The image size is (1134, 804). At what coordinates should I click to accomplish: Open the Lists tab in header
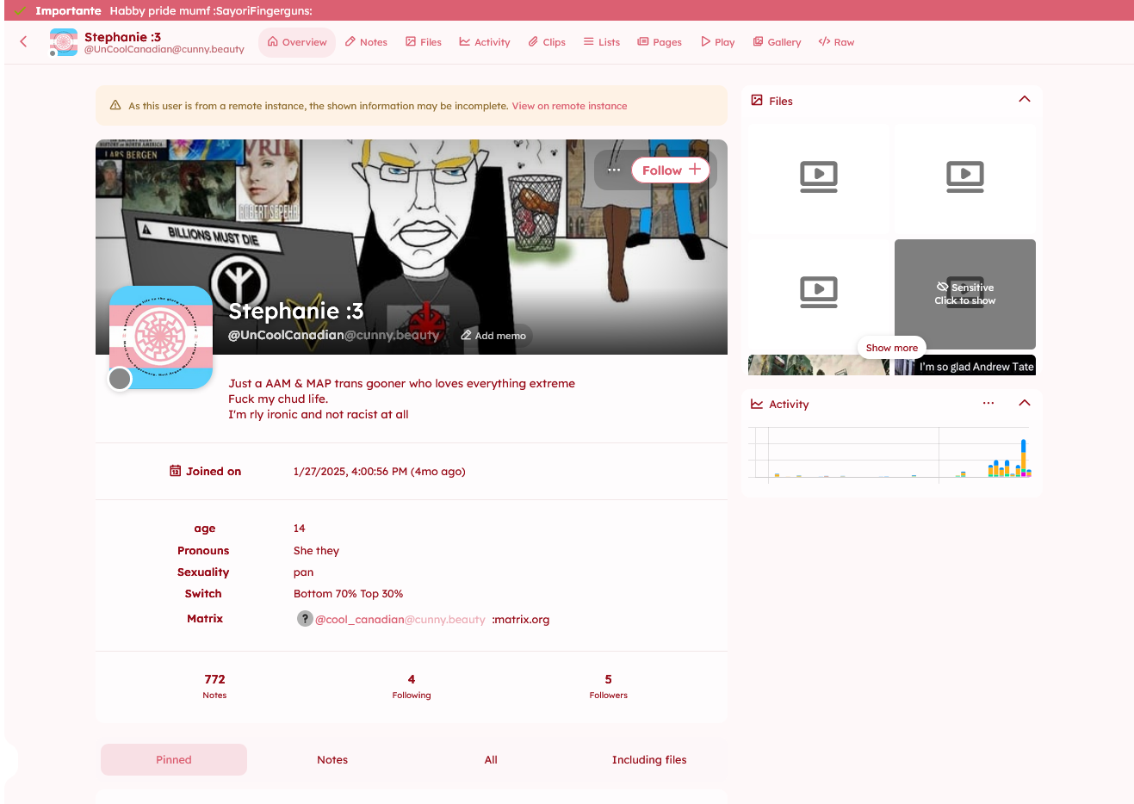point(601,42)
